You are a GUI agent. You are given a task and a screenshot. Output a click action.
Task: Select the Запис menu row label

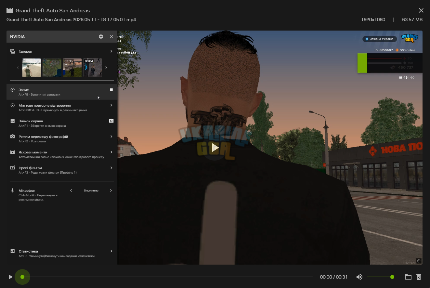tap(24, 90)
